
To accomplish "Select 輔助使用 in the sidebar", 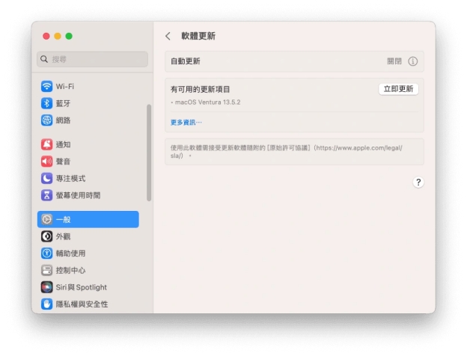I will pos(70,254).
